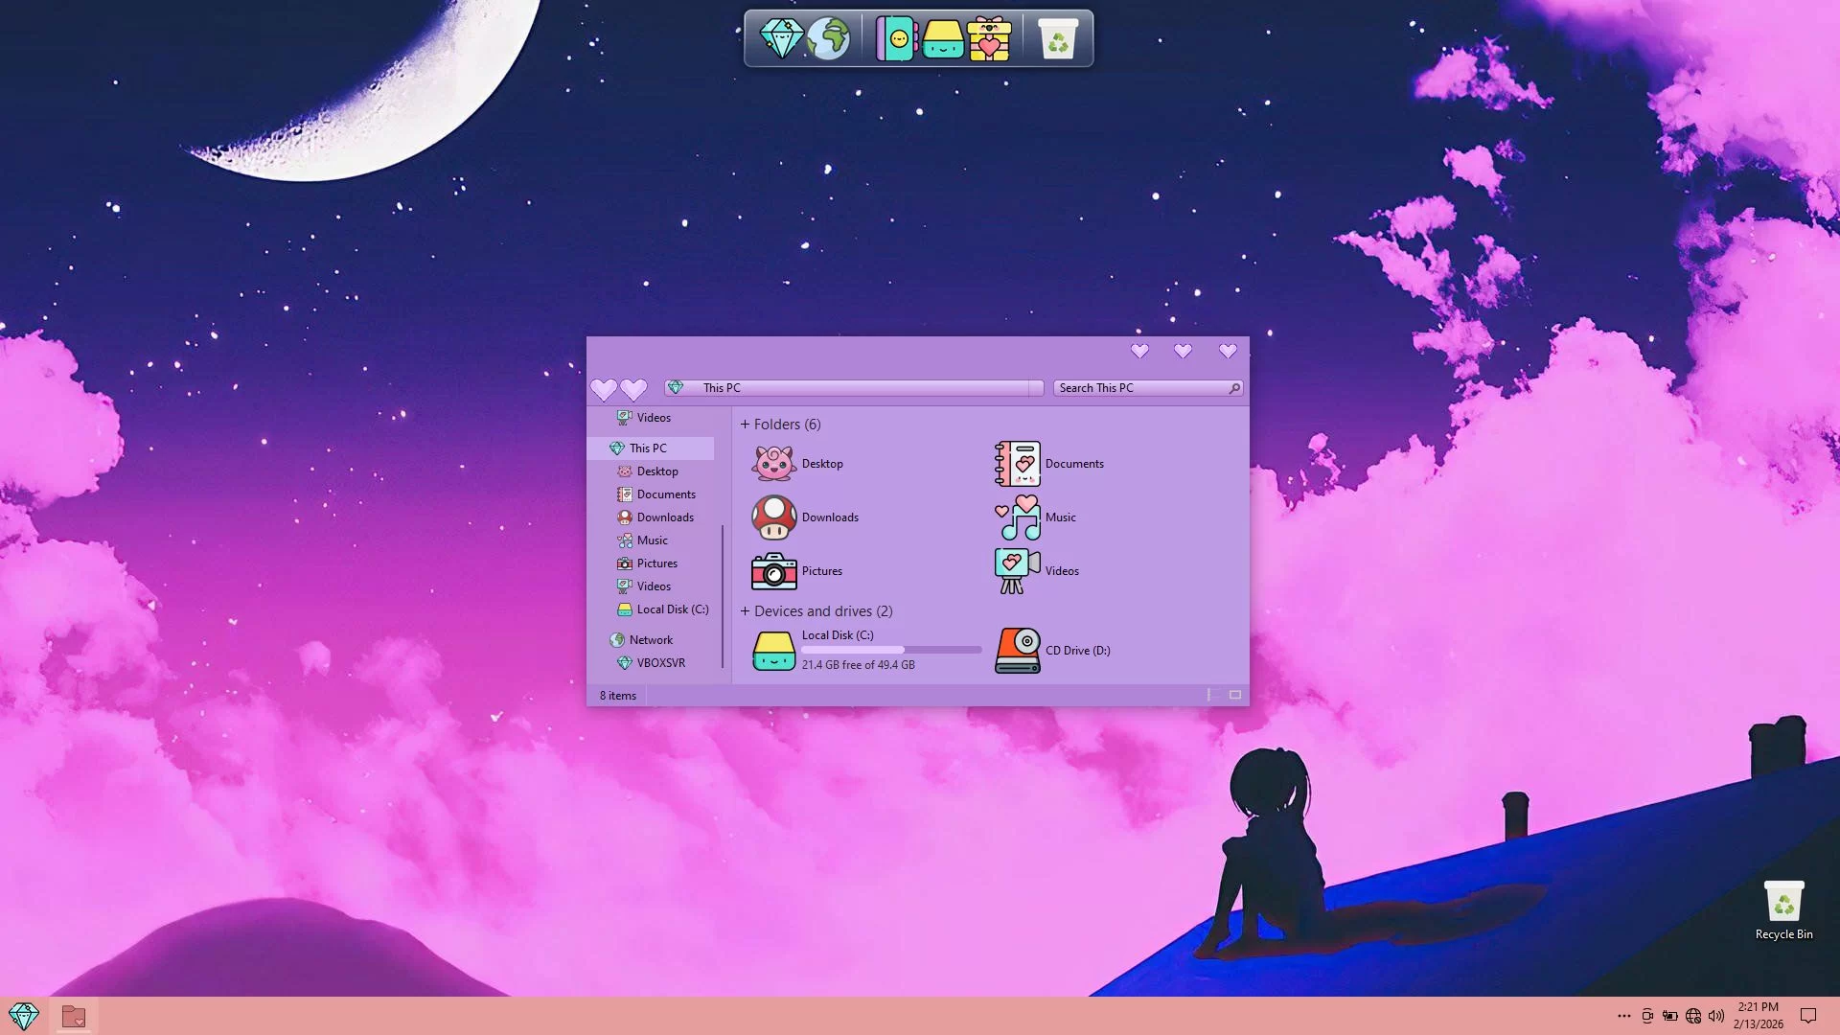Click the heart-shaped back button
Viewport: 1840px width, 1035px height.
coord(604,389)
